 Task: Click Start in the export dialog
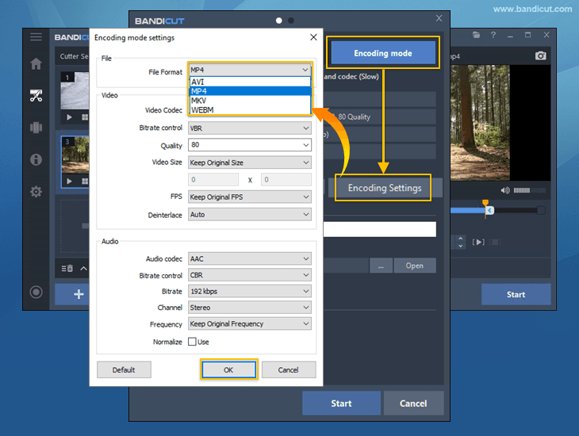click(x=341, y=403)
